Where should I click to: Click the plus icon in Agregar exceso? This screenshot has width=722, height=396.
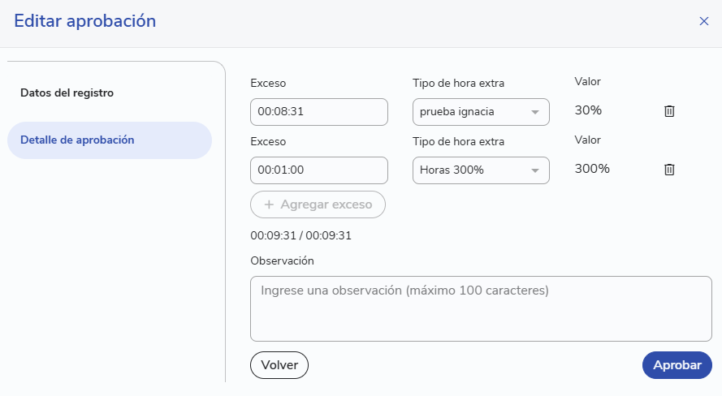click(x=269, y=204)
